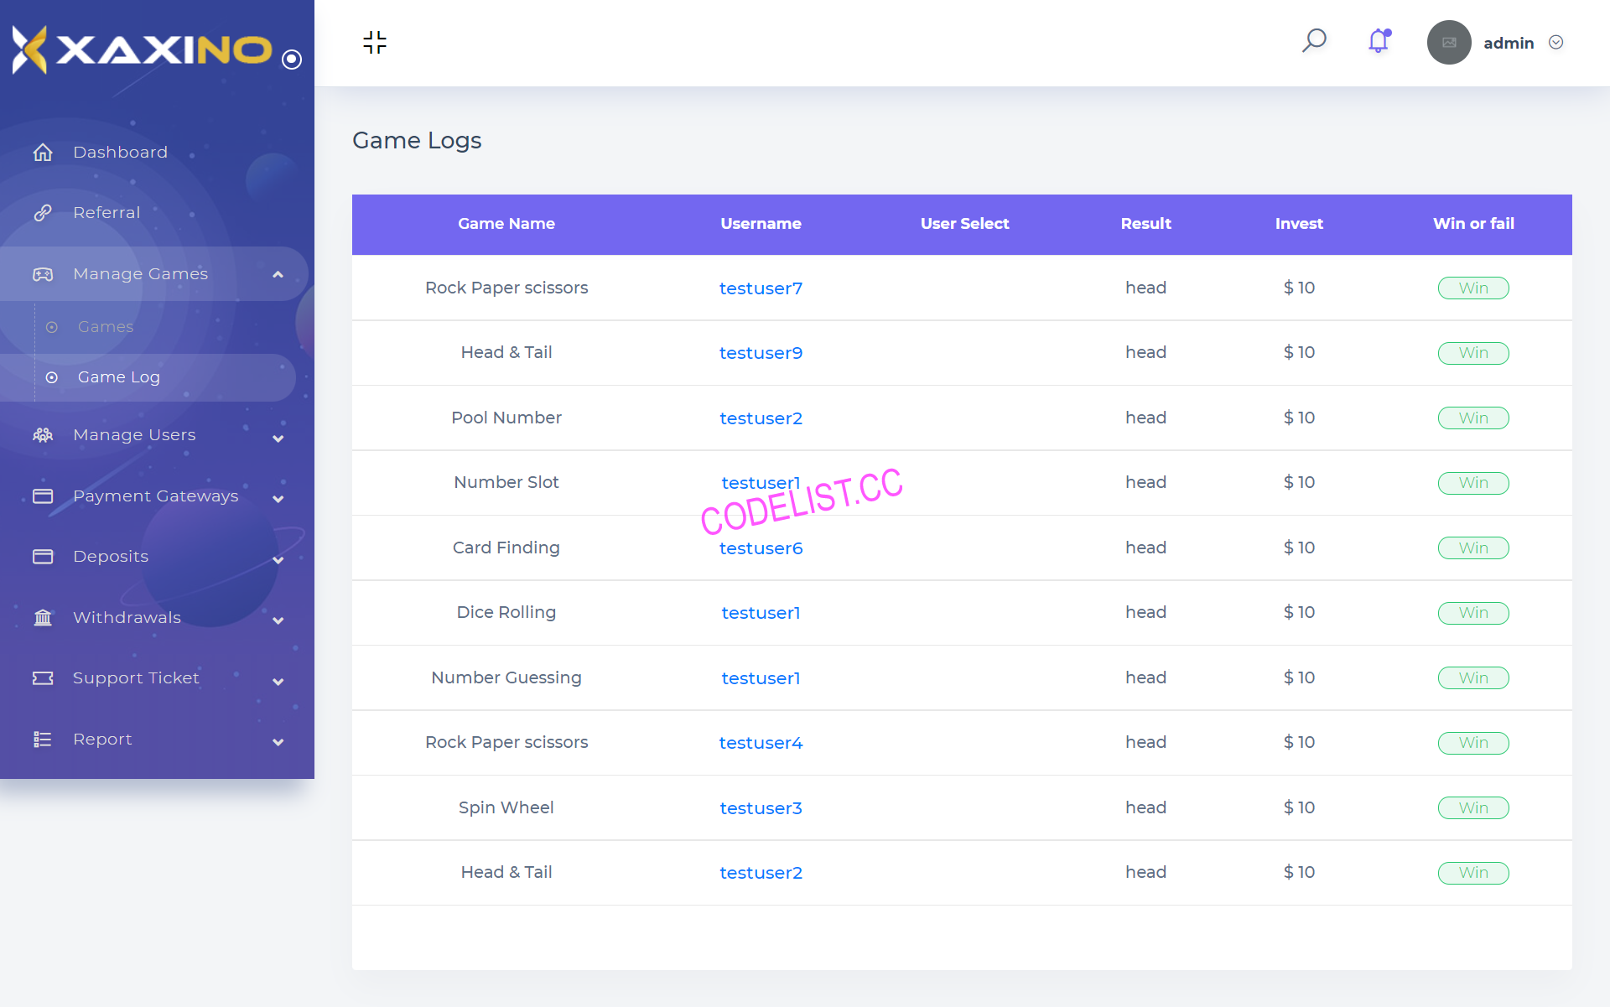Click the Game Log bullet icon

click(52, 377)
